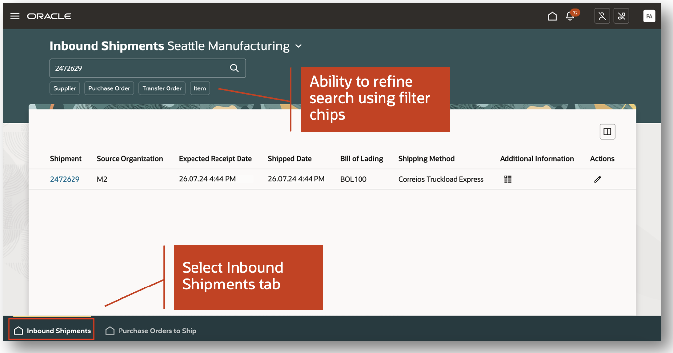Click the Oracle logo
The height and width of the screenshot is (353, 673).
49,16
